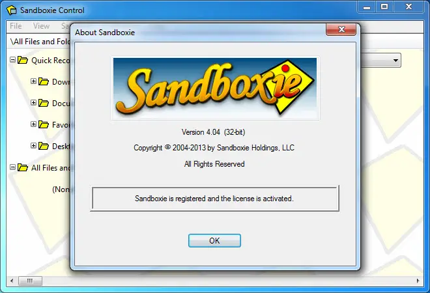Collapse the Quick Recovery tree node
The image size is (430, 293).
(x=12, y=59)
